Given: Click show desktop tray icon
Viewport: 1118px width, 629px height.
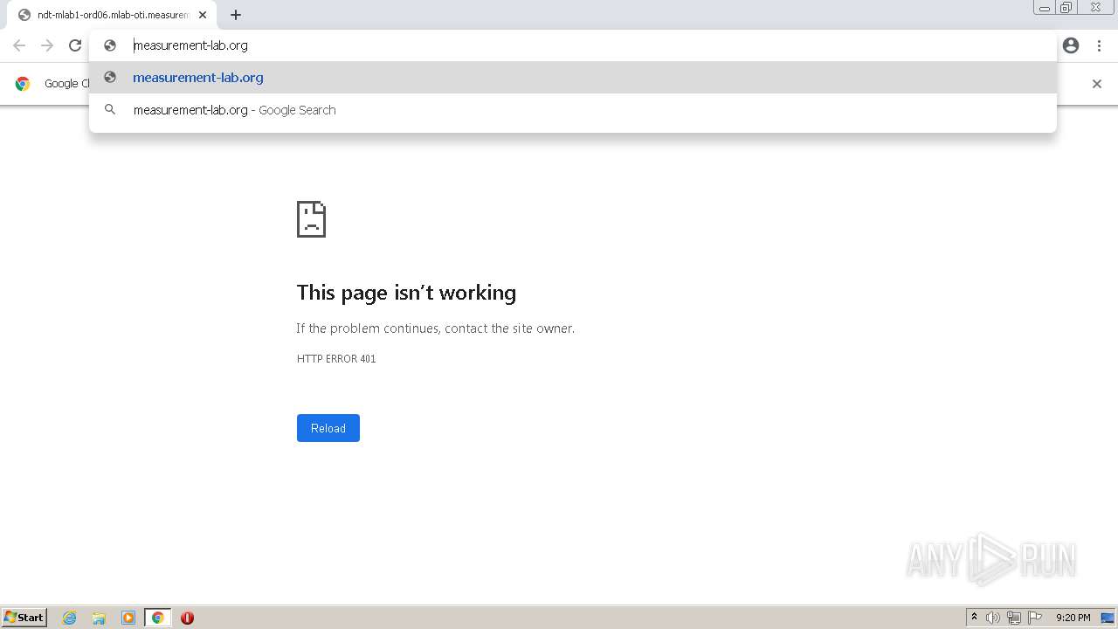Looking at the screenshot, I should click(x=1108, y=618).
